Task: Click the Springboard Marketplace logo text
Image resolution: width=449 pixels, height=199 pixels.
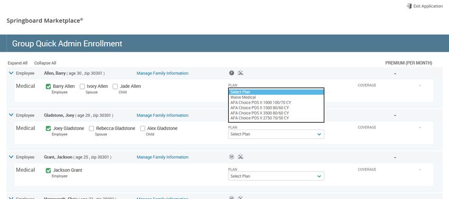Action: coord(45,21)
